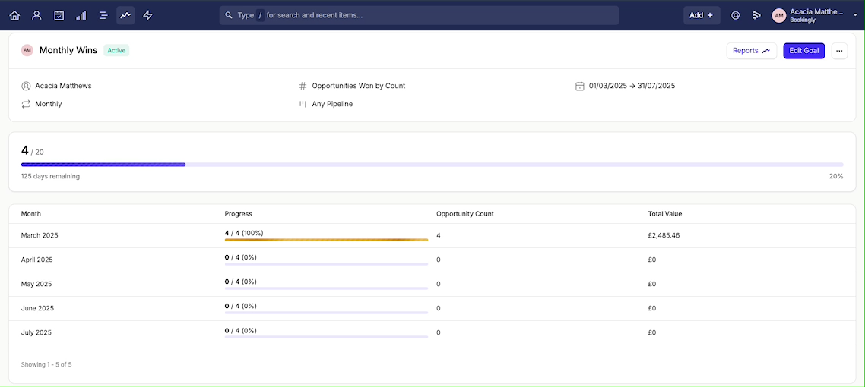This screenshot has height=387, width=865.
Task: Open the Contacts person icon
Action: click(37, 15)
